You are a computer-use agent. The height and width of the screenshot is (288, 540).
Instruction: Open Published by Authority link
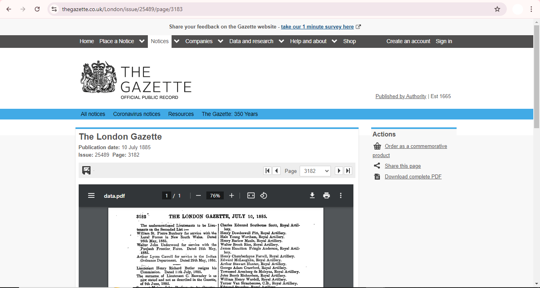click(x=401, y=96)
